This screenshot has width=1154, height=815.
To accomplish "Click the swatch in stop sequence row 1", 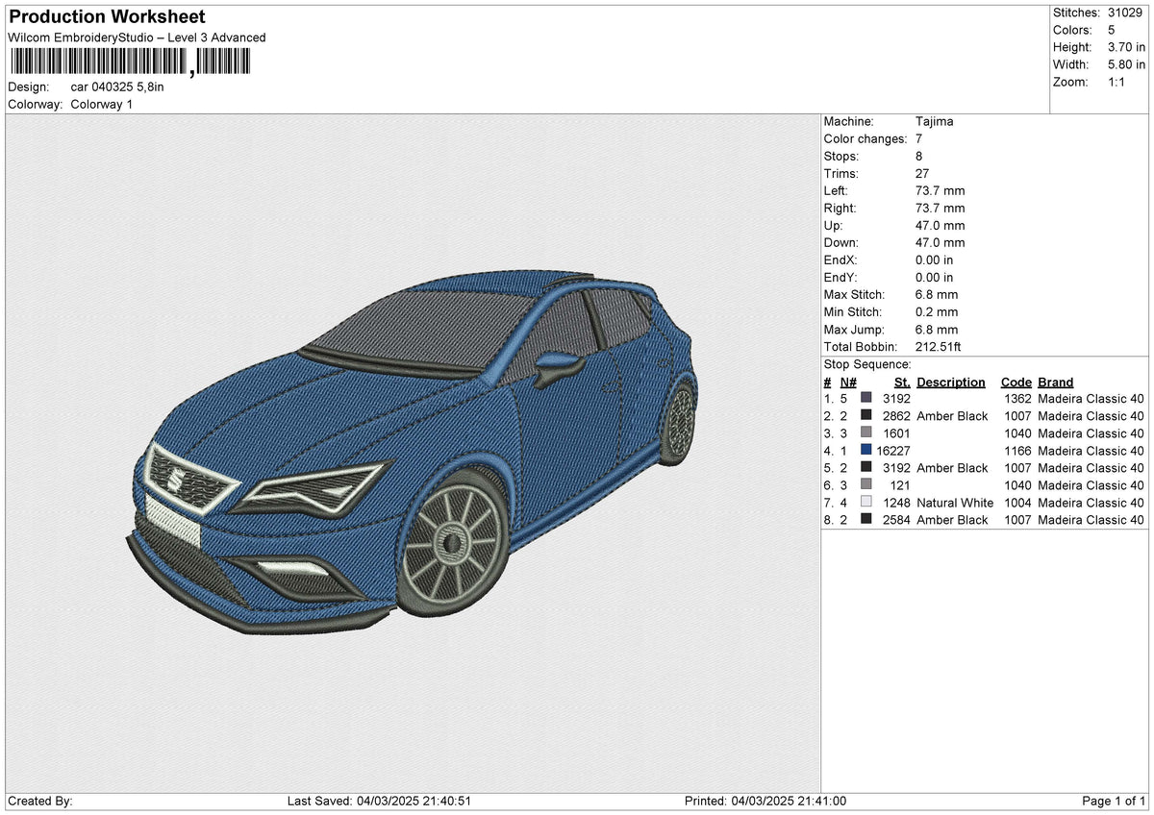I will coord(866,399).
